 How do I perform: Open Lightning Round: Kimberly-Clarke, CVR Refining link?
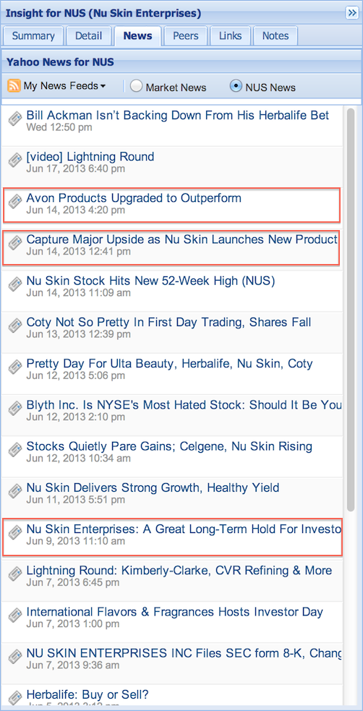coord(179,571)
